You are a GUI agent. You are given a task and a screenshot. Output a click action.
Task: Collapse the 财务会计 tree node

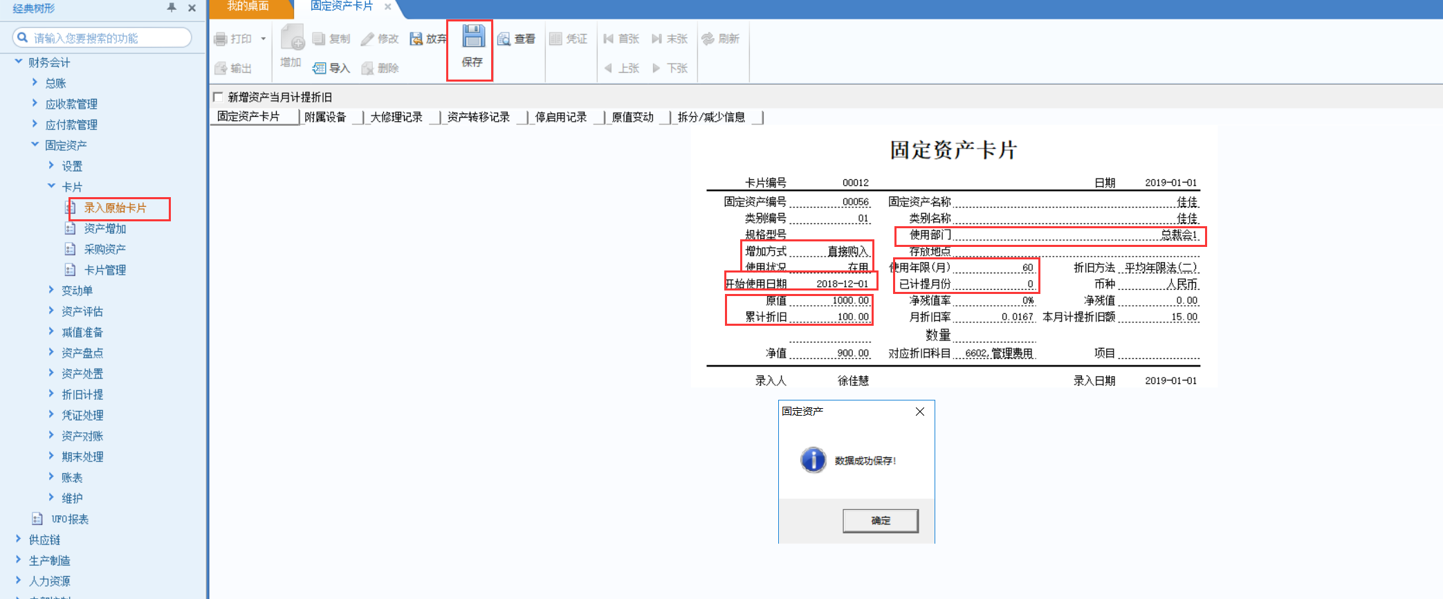pos(19,62)
